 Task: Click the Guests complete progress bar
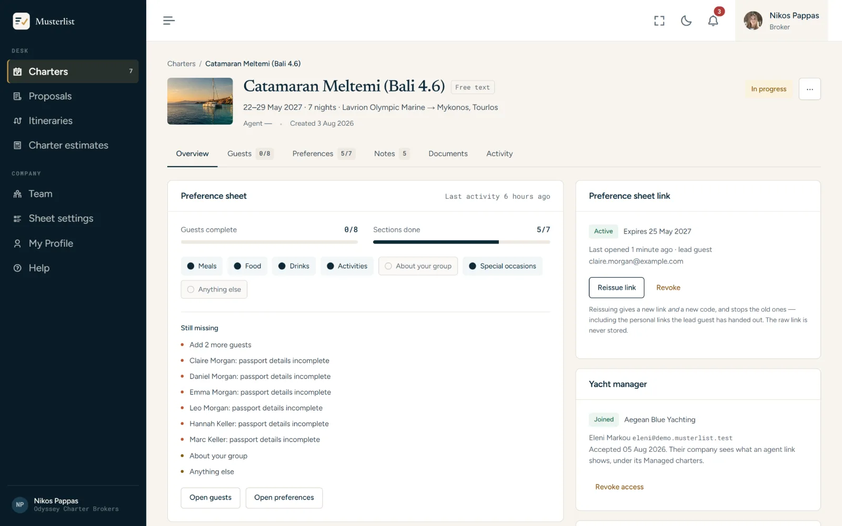[269, 242]
